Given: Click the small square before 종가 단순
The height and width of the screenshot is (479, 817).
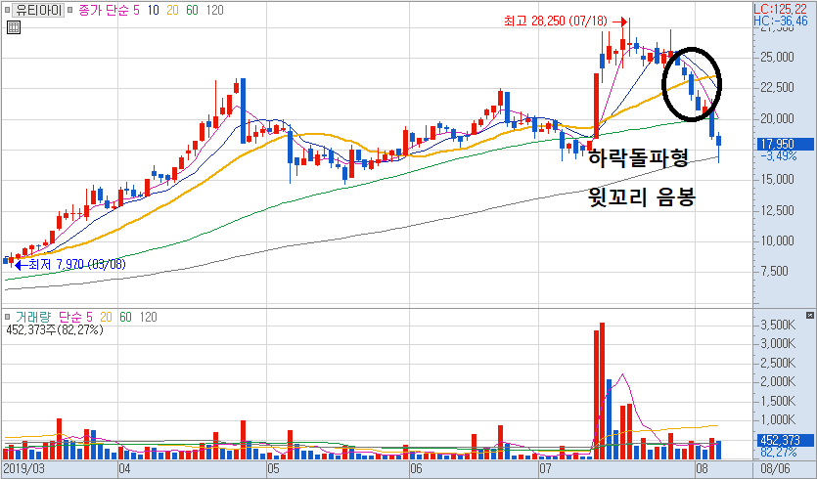Looking at the screenshot, I should click(x=70, y=10).
